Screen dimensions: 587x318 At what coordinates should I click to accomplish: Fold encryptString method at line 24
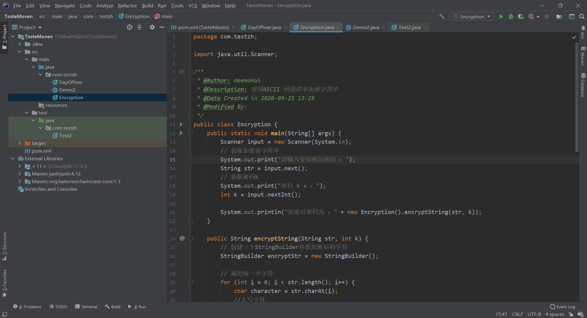click(191, 239)
